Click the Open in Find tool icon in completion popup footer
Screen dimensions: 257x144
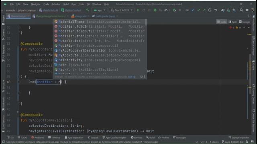(141, 76)
